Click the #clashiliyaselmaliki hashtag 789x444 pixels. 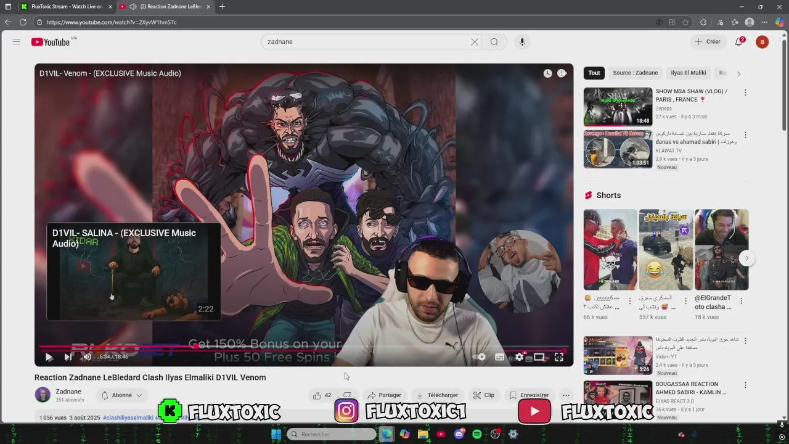click(128, 417)
